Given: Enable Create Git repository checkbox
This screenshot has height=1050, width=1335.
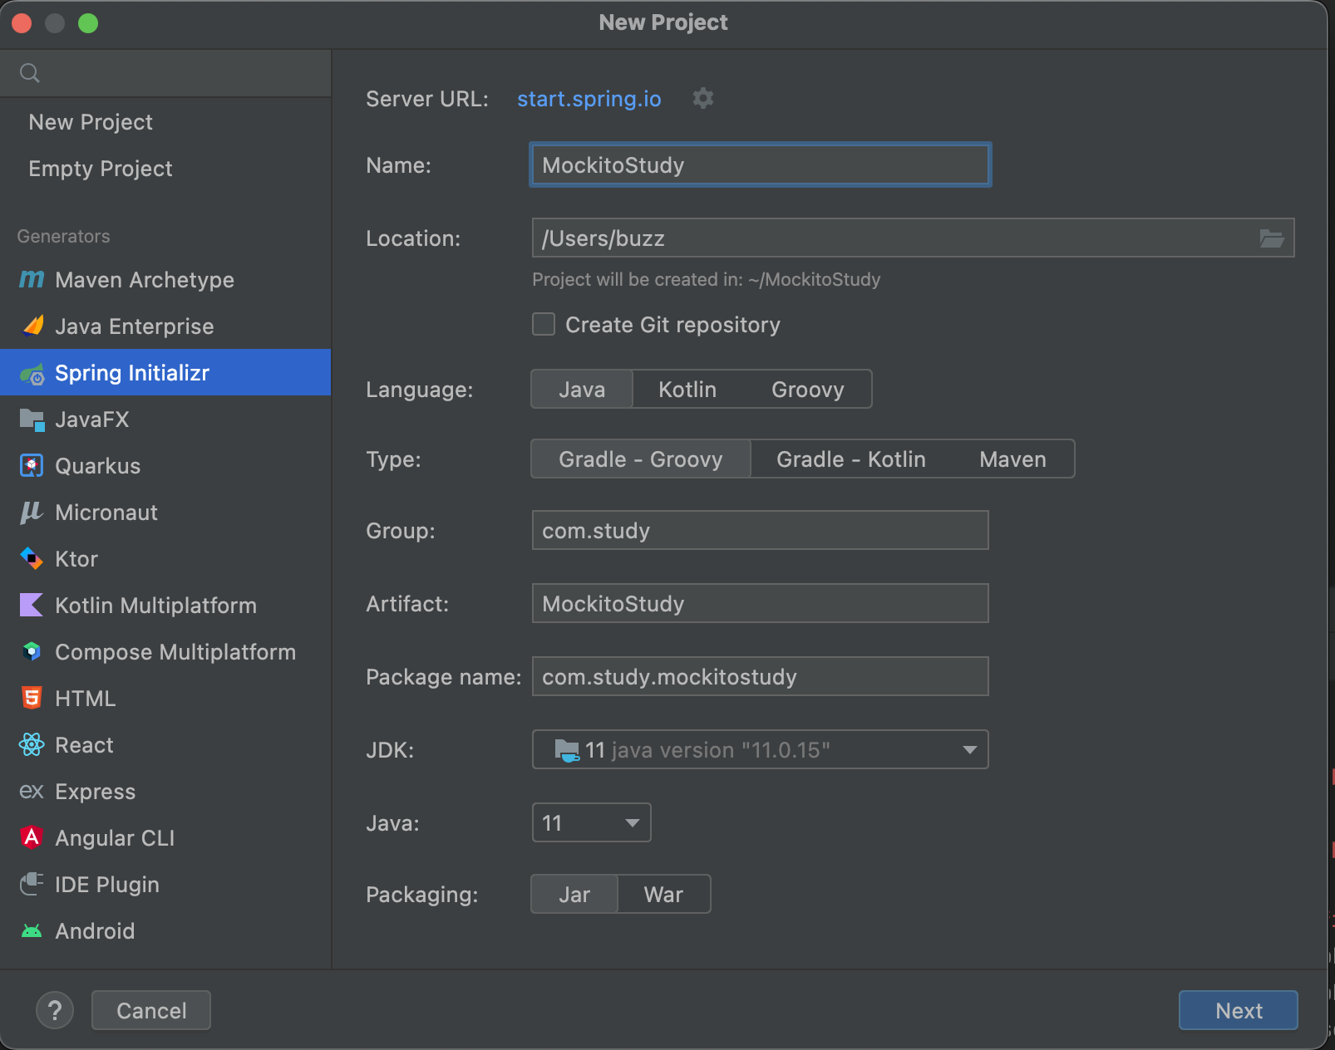Looking at the screenshot, I should pos(544,324).
